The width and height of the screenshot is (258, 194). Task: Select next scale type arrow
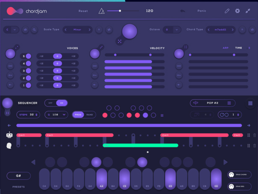coord(89,30)
